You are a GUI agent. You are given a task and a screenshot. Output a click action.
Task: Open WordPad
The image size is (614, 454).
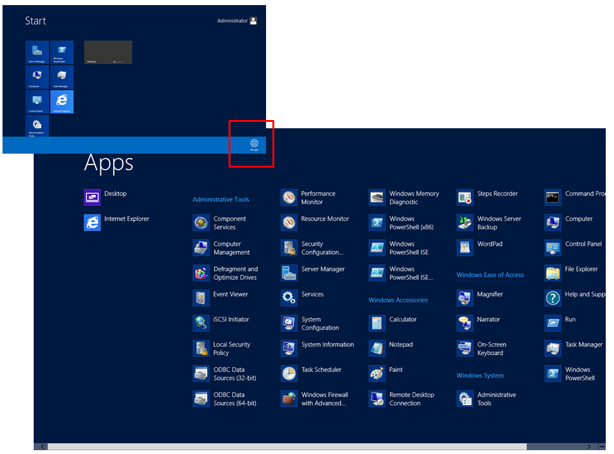tap(480, 248)
